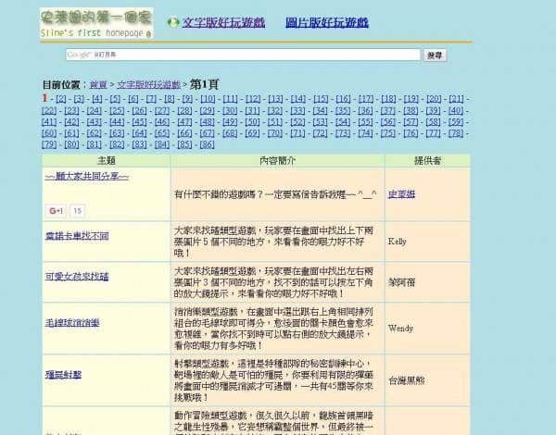Go to page [2]
556x435 pixels.
click(61, 99)
